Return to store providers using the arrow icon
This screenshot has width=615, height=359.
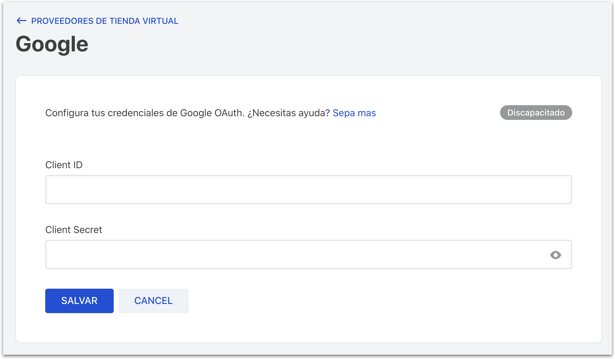click(x=21, y=21)
